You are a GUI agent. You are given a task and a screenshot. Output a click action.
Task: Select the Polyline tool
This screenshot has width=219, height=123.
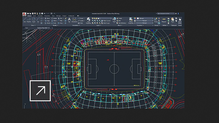pyautogui.click(x=29, y=20)
